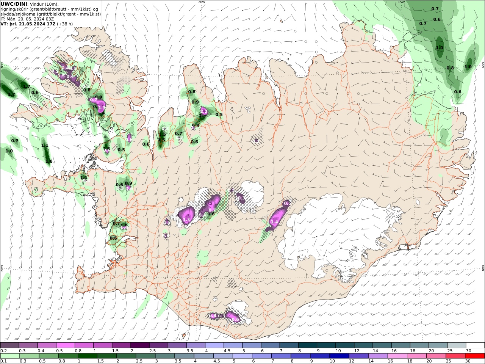Pick the violet 12 mm rain legend swatch
Viewport: 485px width, 364px height.
tap(358, 356)
